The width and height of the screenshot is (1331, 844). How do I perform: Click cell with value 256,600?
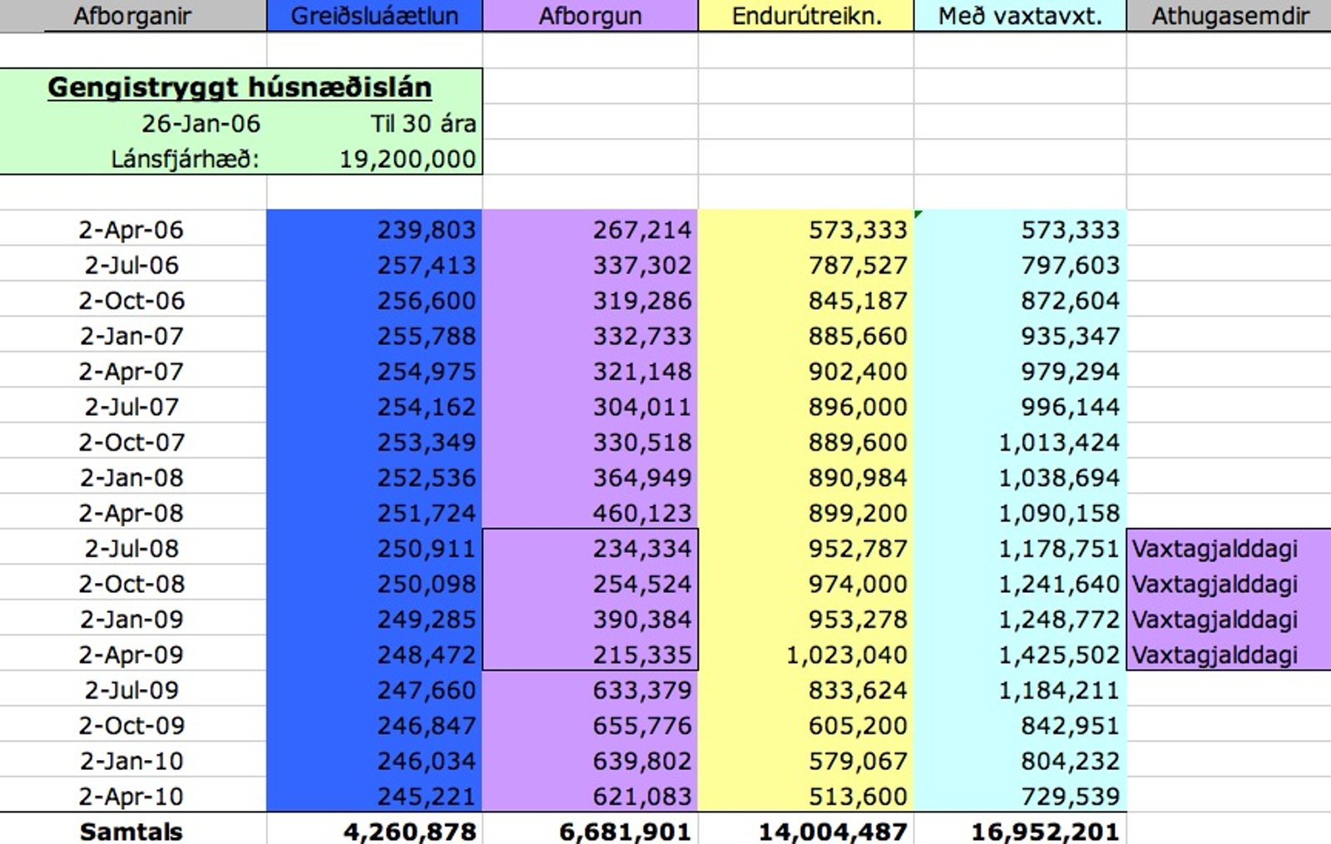pos(374,299)
